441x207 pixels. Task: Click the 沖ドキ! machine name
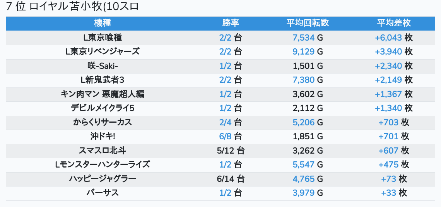click(103, 136)
